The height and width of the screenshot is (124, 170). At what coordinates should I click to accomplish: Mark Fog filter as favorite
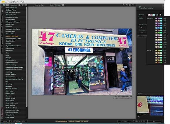5,55
